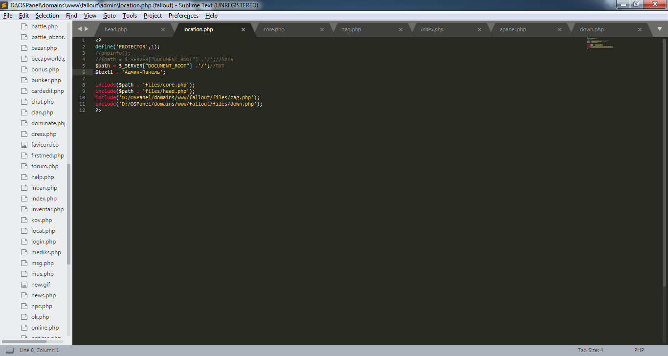The width and height of the screenshot is (668, 356).
Task: Click the side bar toggle icon in status bar
Action: [x=10, y=350]
